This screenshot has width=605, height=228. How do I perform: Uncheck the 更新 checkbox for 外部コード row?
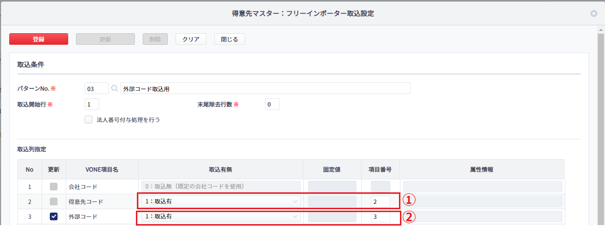(54, 216)
